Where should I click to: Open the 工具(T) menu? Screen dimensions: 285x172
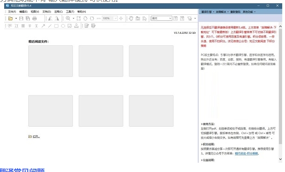click(70, 12)
